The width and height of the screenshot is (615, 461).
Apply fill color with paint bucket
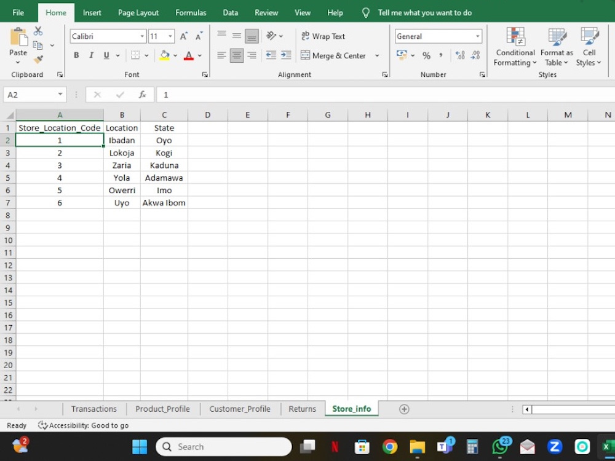click(x=165, y=55)
